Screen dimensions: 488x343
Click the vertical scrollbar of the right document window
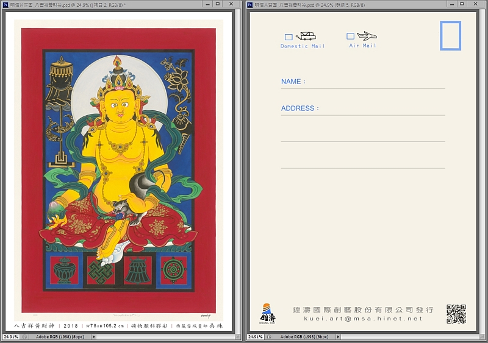(483, 172)
